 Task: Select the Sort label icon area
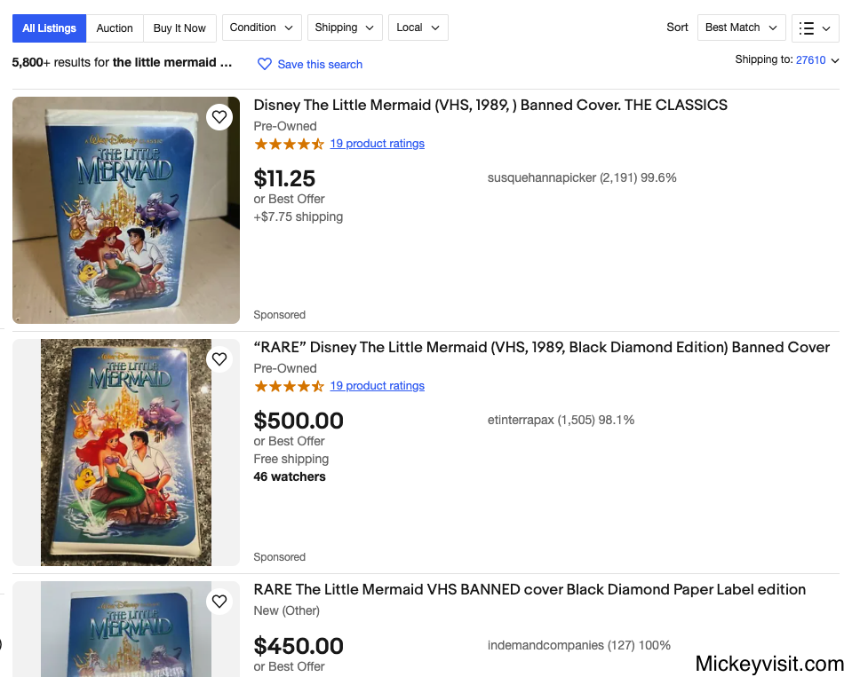click(x=677, y=28)
